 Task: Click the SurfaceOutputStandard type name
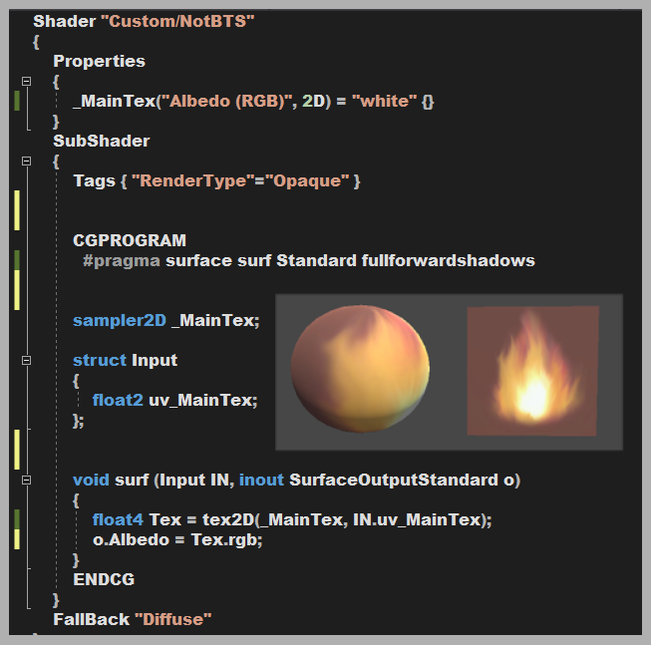[x=394, y=481]
